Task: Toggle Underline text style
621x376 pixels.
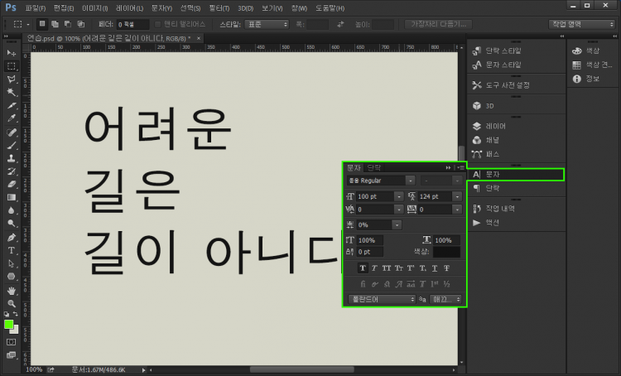Action: (434, 268)
